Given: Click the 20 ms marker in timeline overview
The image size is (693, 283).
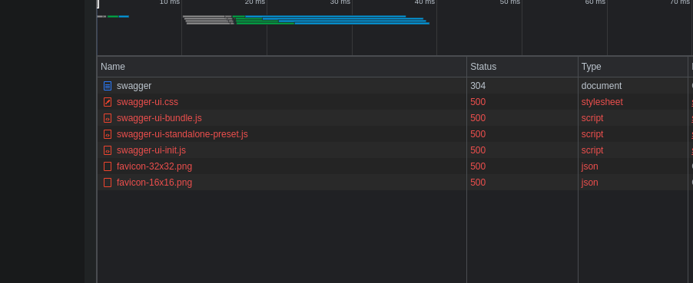Looking at the screenshot, I should (x=255, y=2).
